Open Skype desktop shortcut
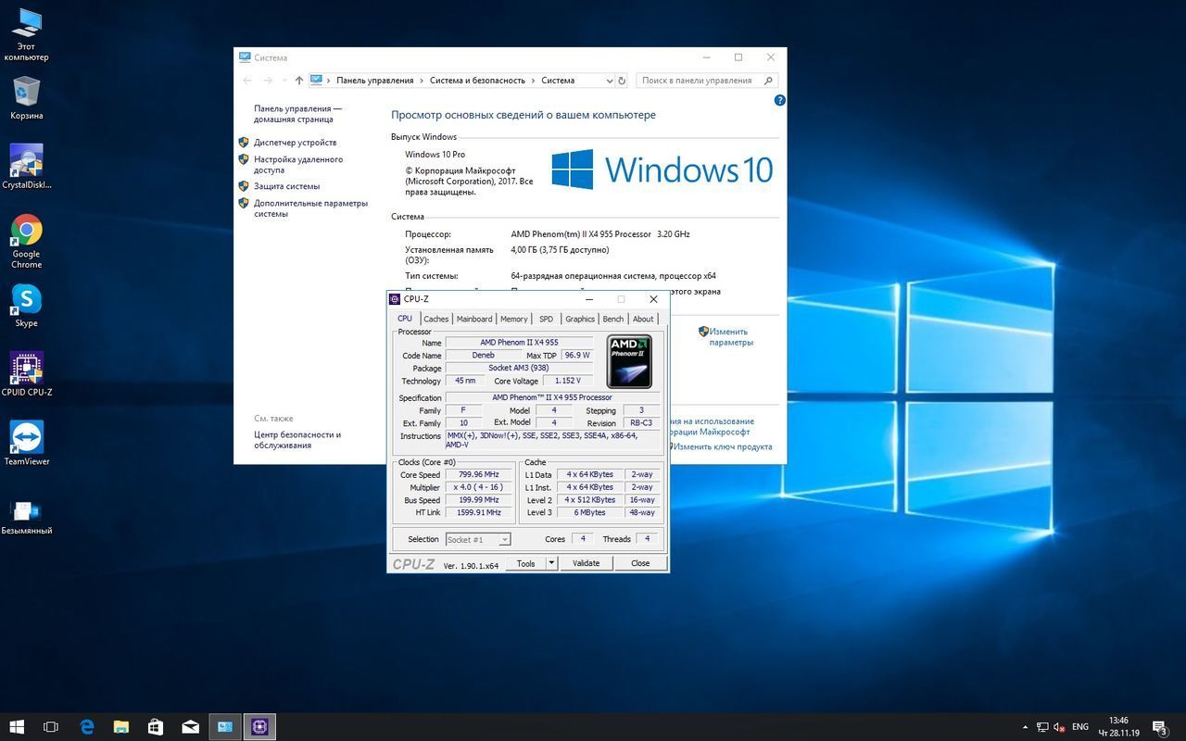The width and height of the screenshot is (1186, 741). (x=26, y=306)
